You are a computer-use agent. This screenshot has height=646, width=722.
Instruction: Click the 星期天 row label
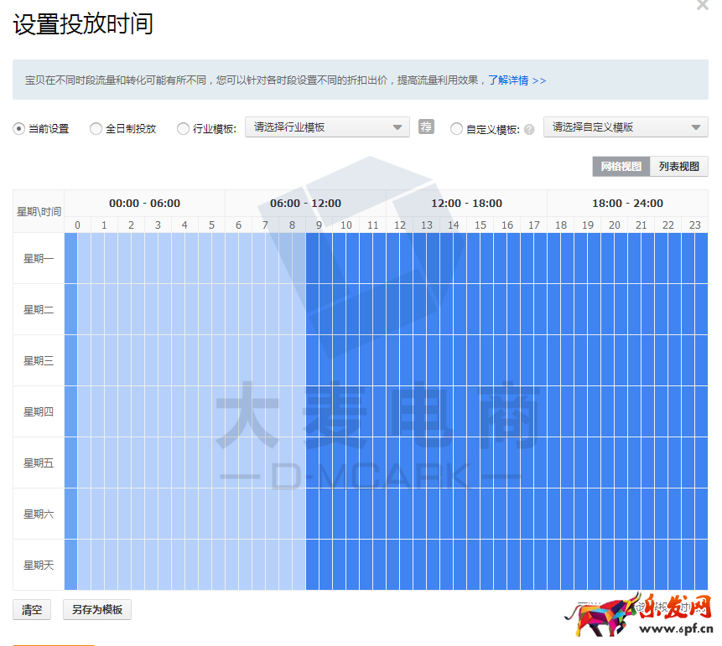pos(39,565)
